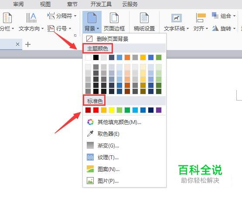This screenshot has width=242, height=198.
Task: Select the 取色器(E) eyedropper option
Action: (x=124, y=134)
